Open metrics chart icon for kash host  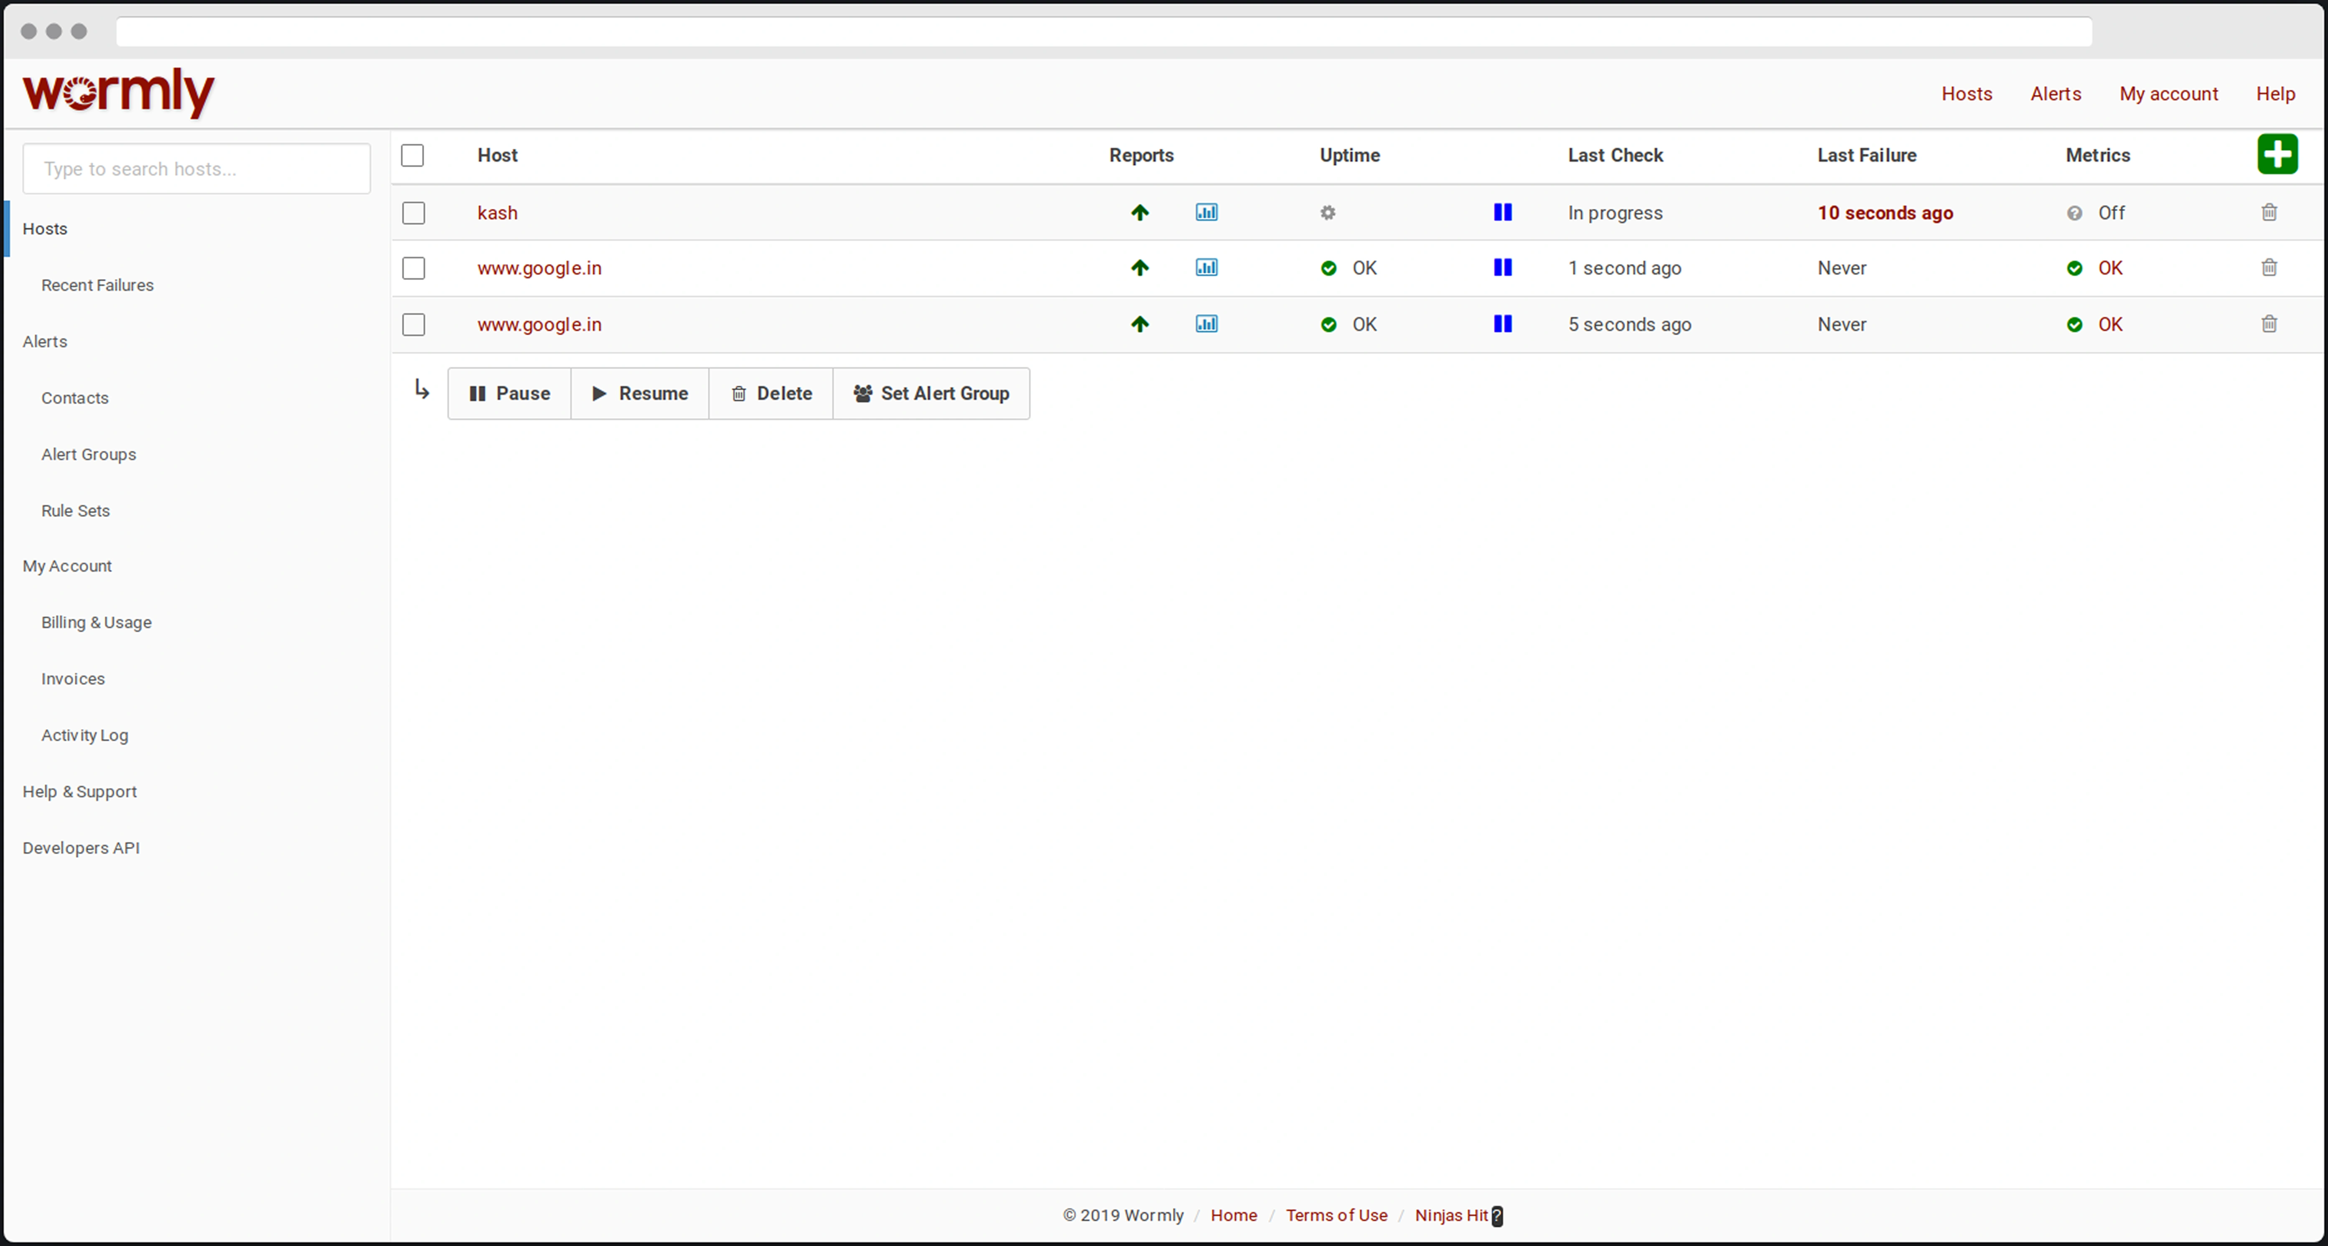1206,212
